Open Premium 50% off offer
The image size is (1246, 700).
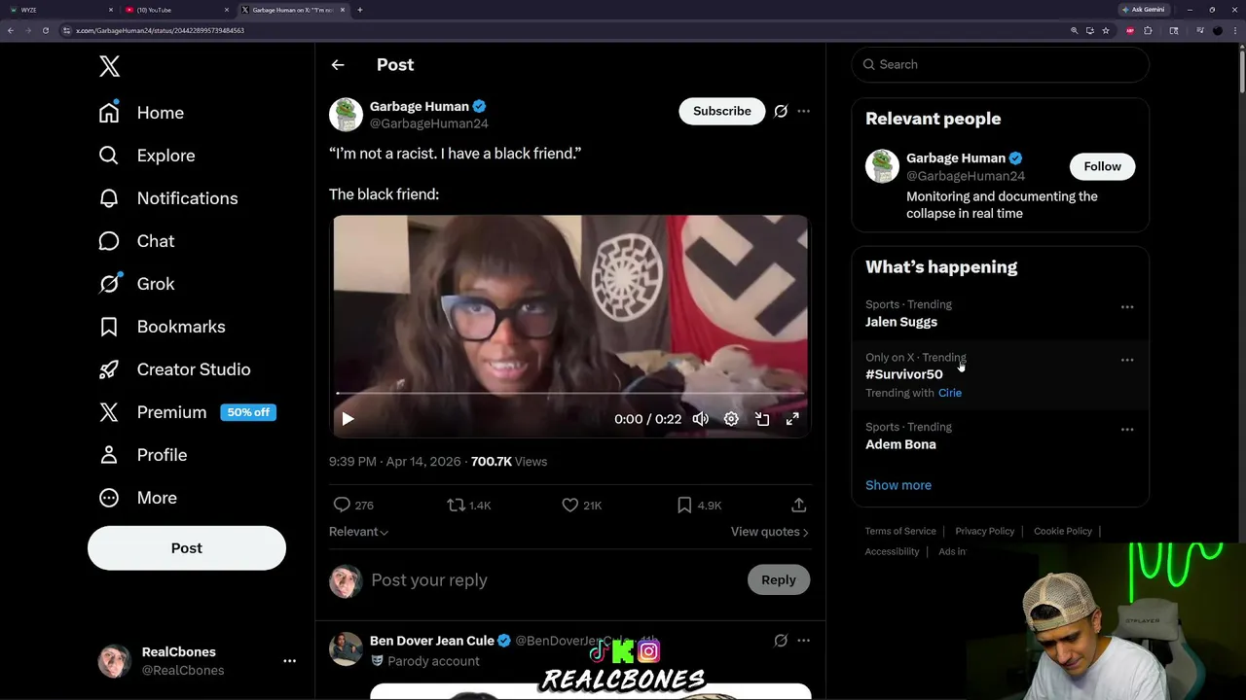pos(188,412)
